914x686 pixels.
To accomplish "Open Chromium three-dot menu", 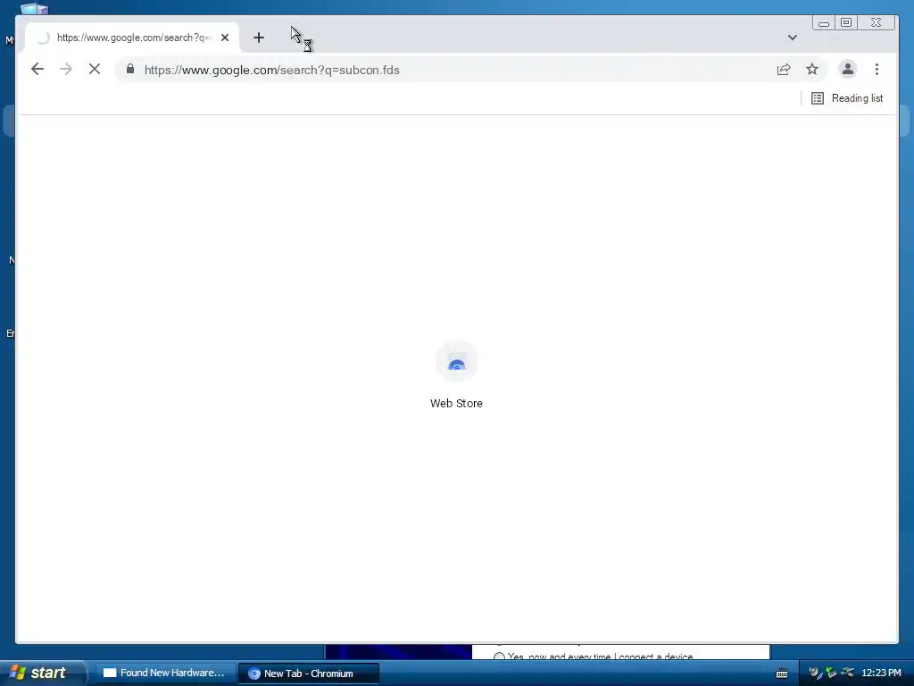I will coord(877,70).
